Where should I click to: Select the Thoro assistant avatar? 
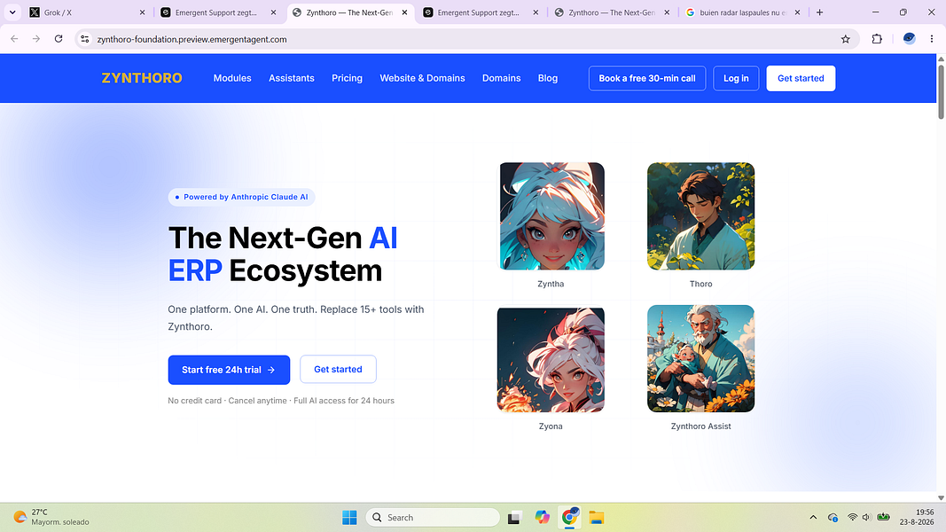click(700, 216)
